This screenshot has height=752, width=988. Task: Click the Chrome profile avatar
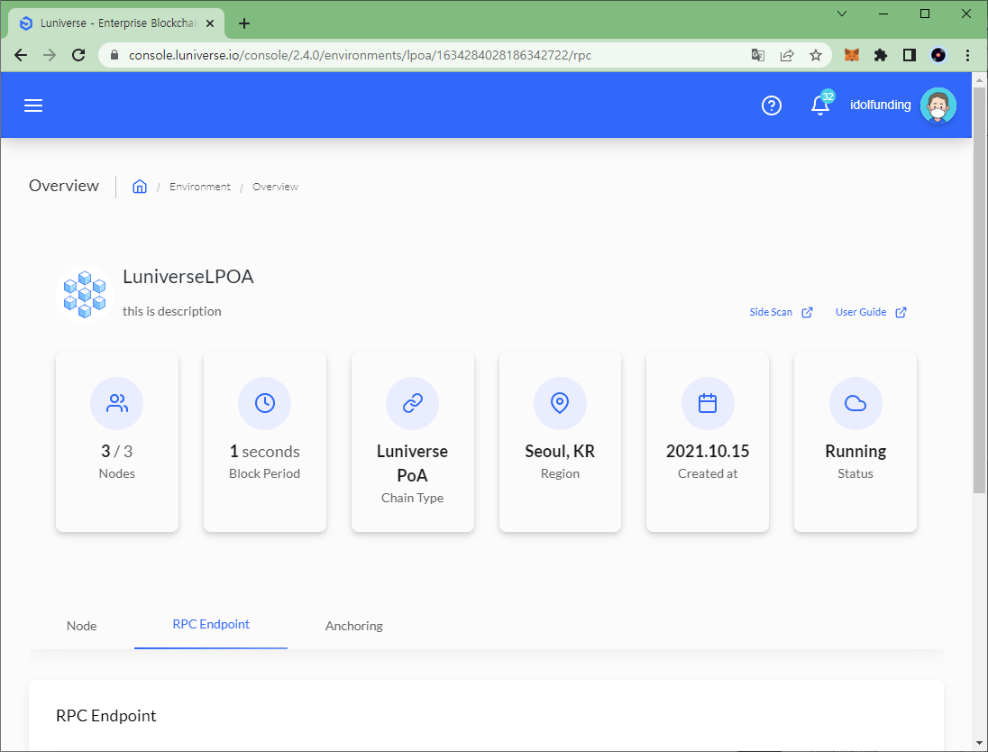(x=938, y=56)
